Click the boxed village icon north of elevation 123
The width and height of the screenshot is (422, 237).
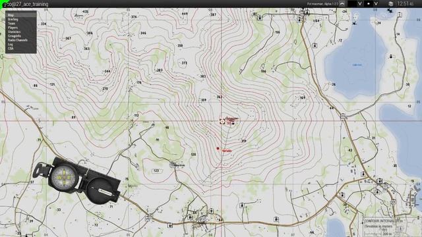[x=173, y=165]
